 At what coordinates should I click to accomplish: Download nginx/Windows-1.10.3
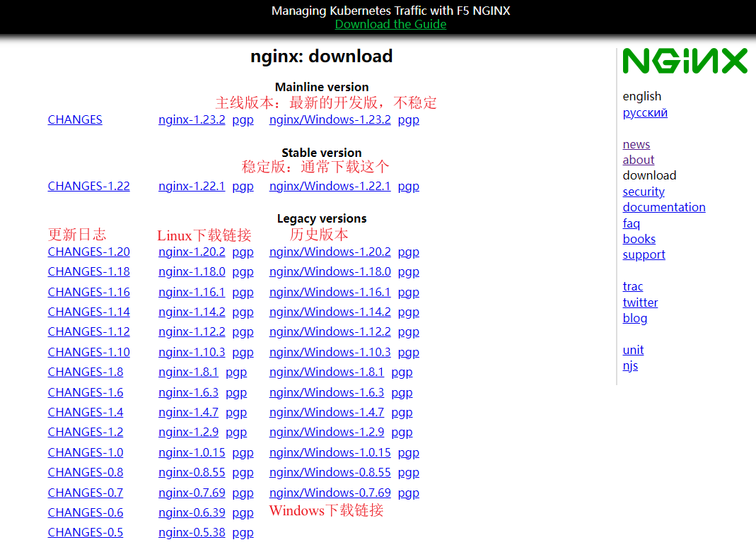(330, 352)
